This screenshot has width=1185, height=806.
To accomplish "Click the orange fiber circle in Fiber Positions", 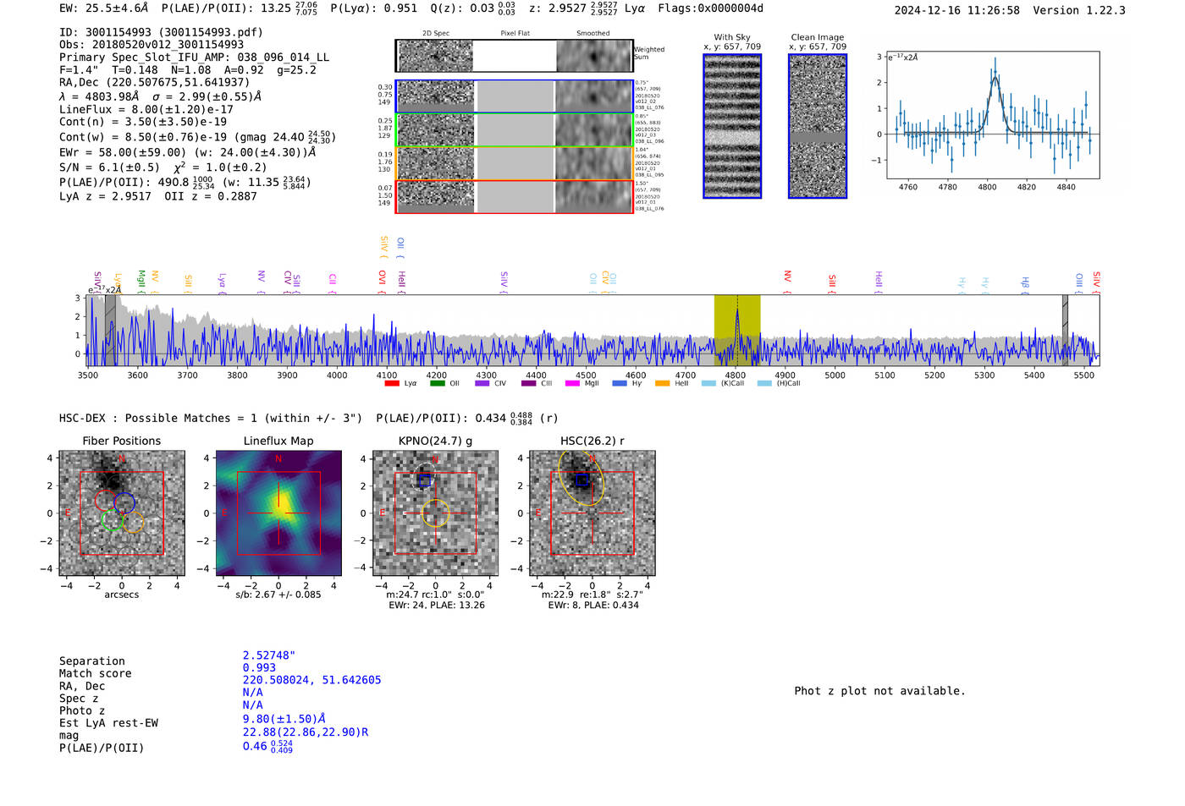I will coord(133,522).
